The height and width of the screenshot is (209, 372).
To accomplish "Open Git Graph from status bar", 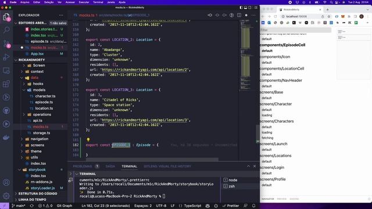I will point(65,206).
